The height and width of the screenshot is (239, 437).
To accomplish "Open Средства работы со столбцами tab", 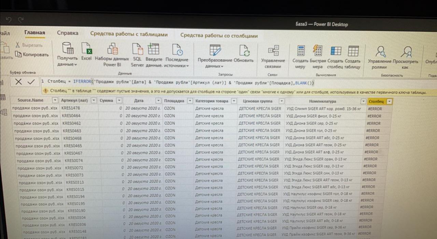I will [219, 35].
